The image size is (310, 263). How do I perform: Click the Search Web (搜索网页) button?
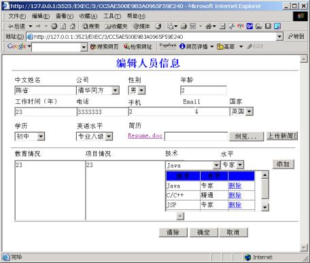coord(105,47)
